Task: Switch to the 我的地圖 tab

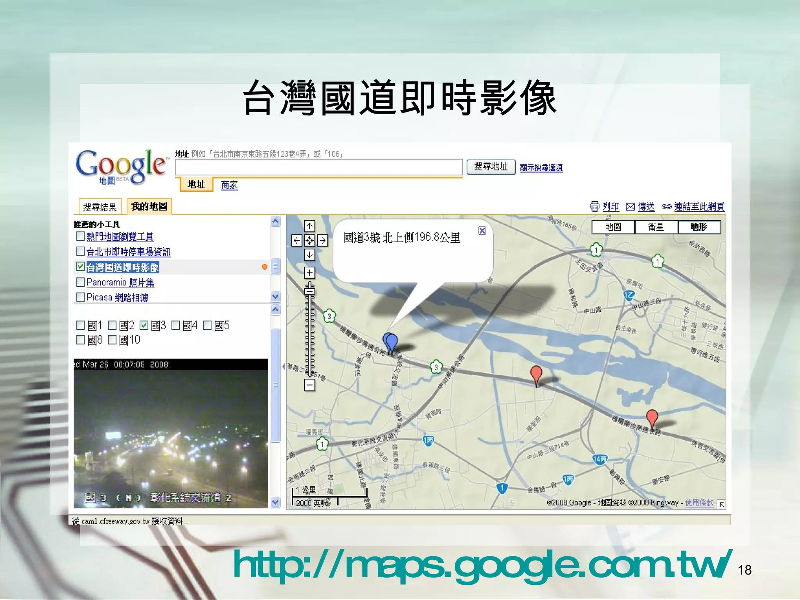Action: (x=149, y=206)
